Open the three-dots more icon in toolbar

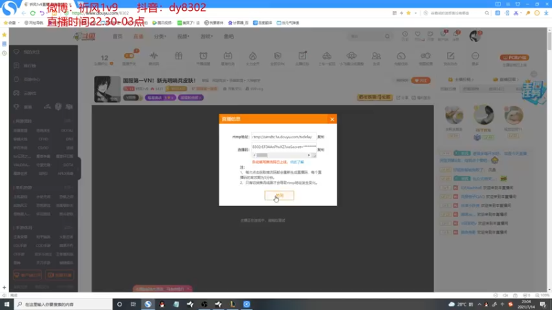[475, 56]
